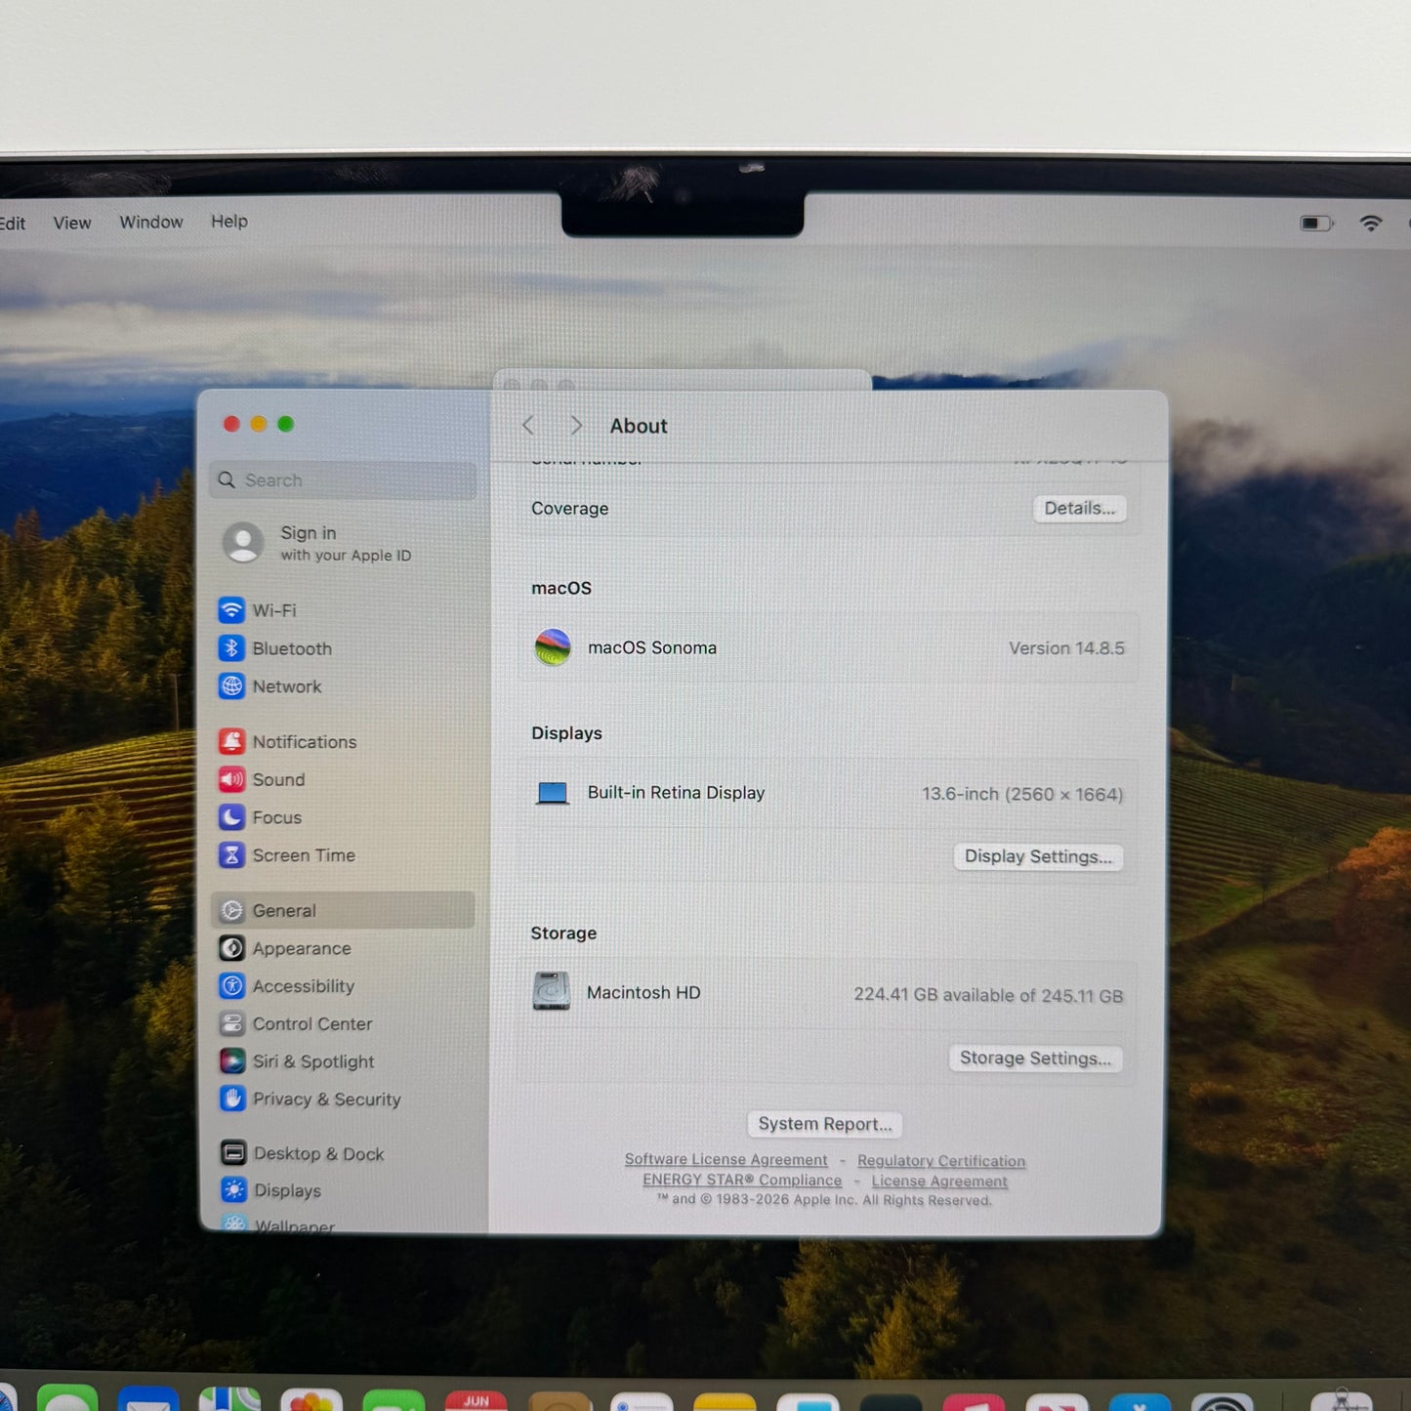Open Focus settings
Screen dimensions: 1411x1411
(261, 817)
